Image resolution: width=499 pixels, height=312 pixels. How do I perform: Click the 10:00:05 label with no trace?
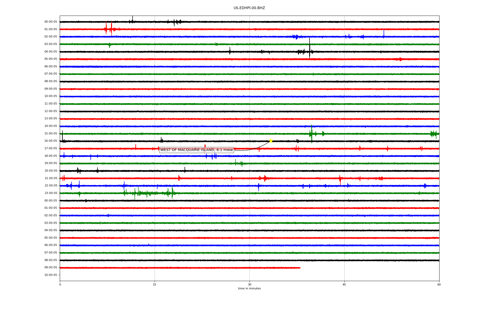pos(51,275)
